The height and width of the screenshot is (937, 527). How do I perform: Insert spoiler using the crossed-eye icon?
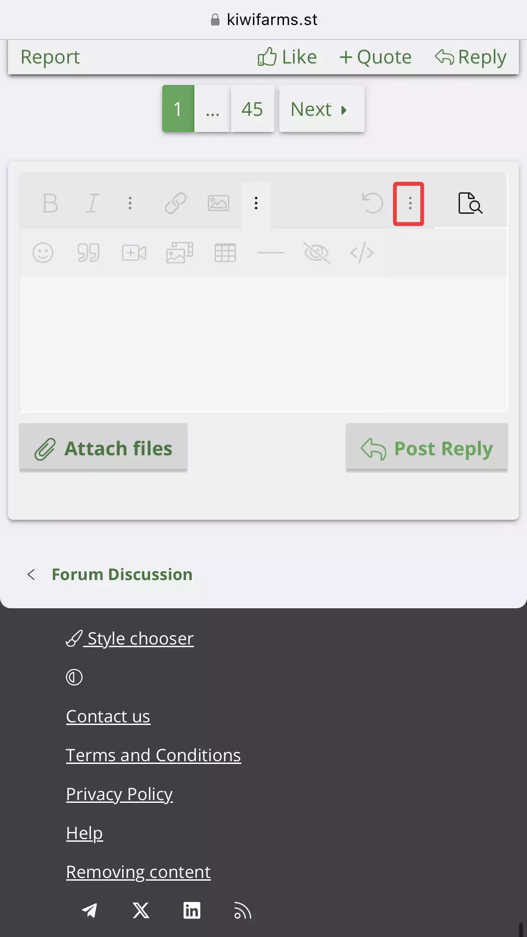coord(316,253)
